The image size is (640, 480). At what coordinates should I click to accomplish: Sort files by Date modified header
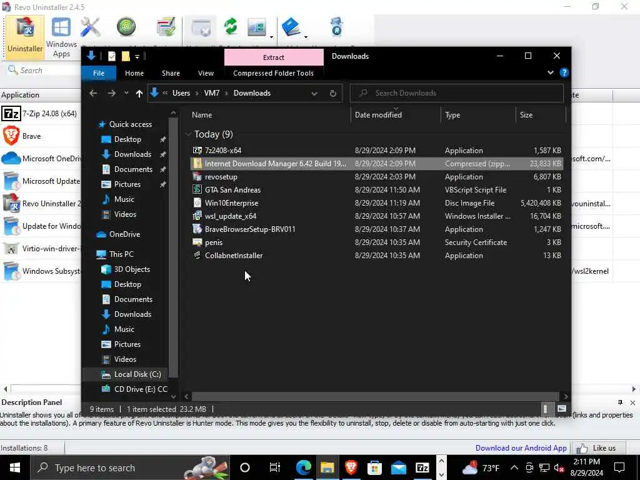coord(396,115)
